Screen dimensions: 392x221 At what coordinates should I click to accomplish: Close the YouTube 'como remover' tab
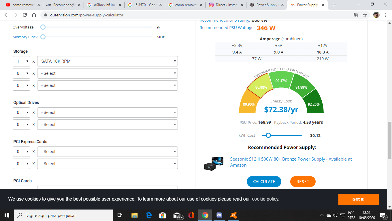[39, 5]
